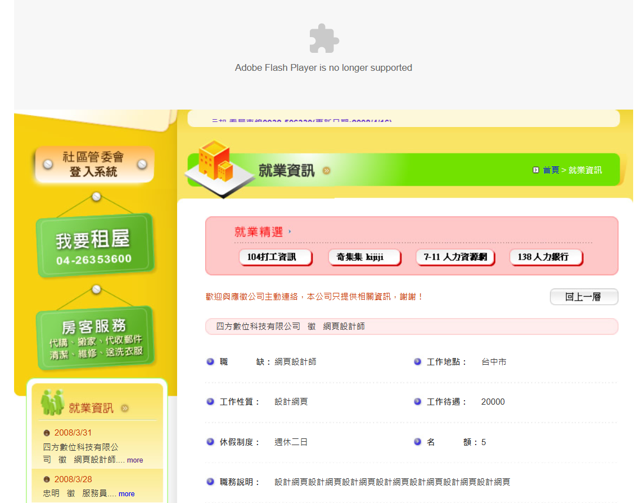Image resolution: width=641 pixels, height=503 pixels.
Task: Click the sidebar 就業資訊 panel title
Action: pyautogui.click(x=91, y=408)
